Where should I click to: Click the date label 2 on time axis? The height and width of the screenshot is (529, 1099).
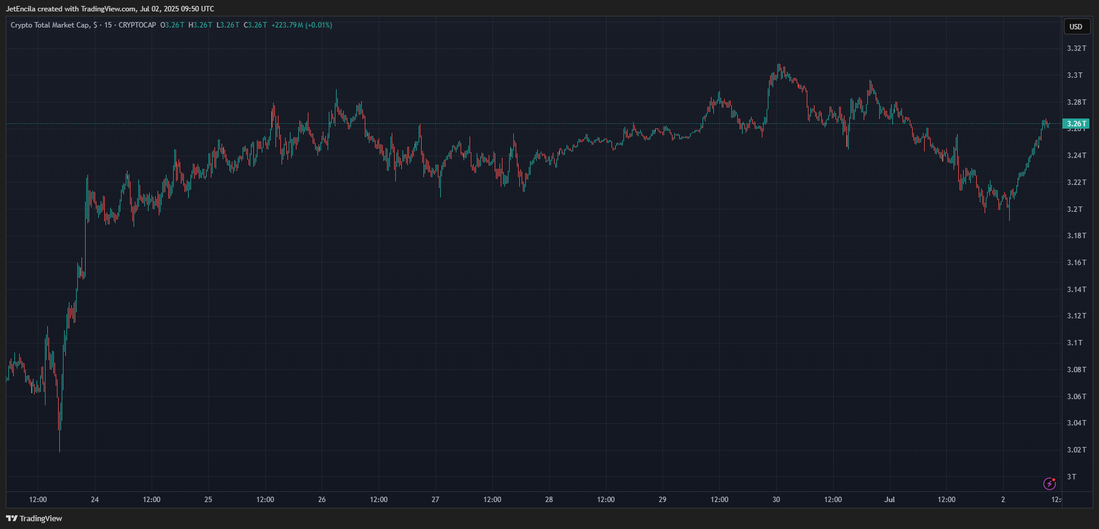[x=1003, y=500]
